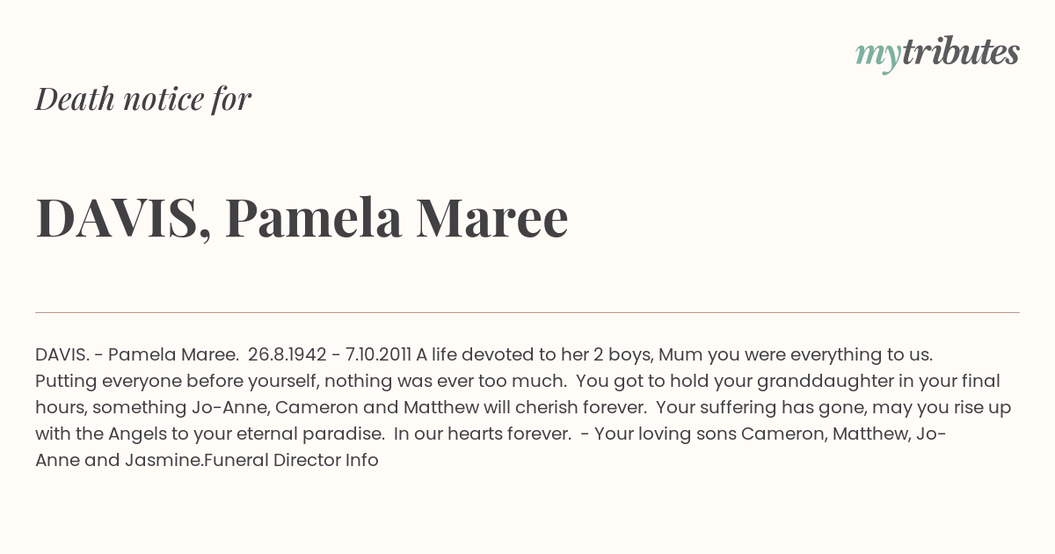The image size is (1055, 554).
Task: Click "Mum you were everything to us" text
Action: point(796,354)
